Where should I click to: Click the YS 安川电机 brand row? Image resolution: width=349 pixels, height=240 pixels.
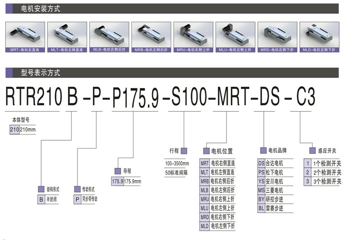pyautogui.click(x=275, y=181)
